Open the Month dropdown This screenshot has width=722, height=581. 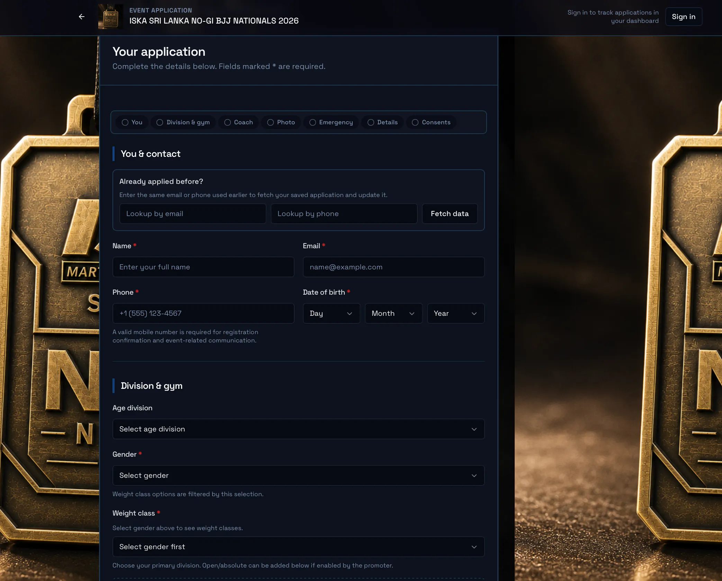[x=394, y=313]
